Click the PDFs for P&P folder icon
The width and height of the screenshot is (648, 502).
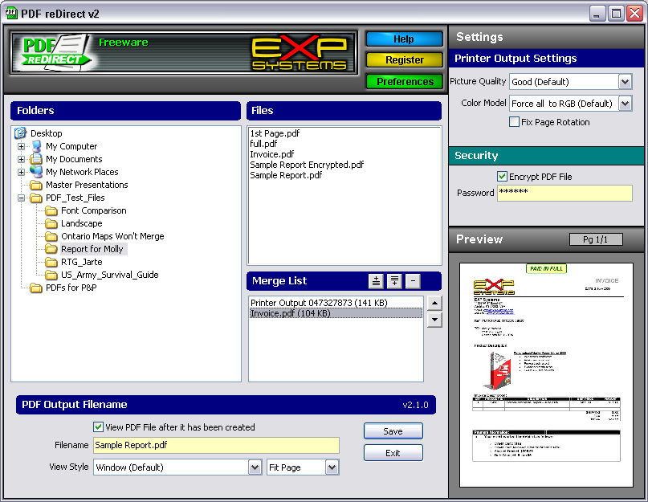36,288
